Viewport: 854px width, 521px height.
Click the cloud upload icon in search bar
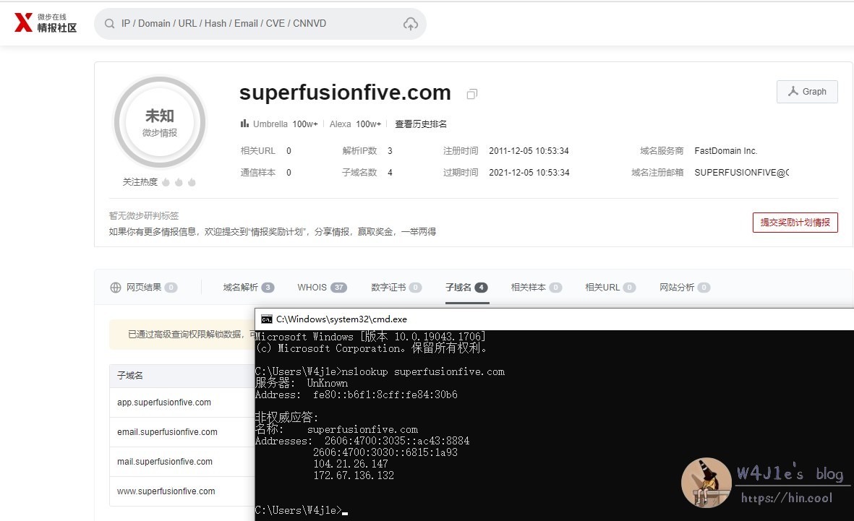pos(410,23)
